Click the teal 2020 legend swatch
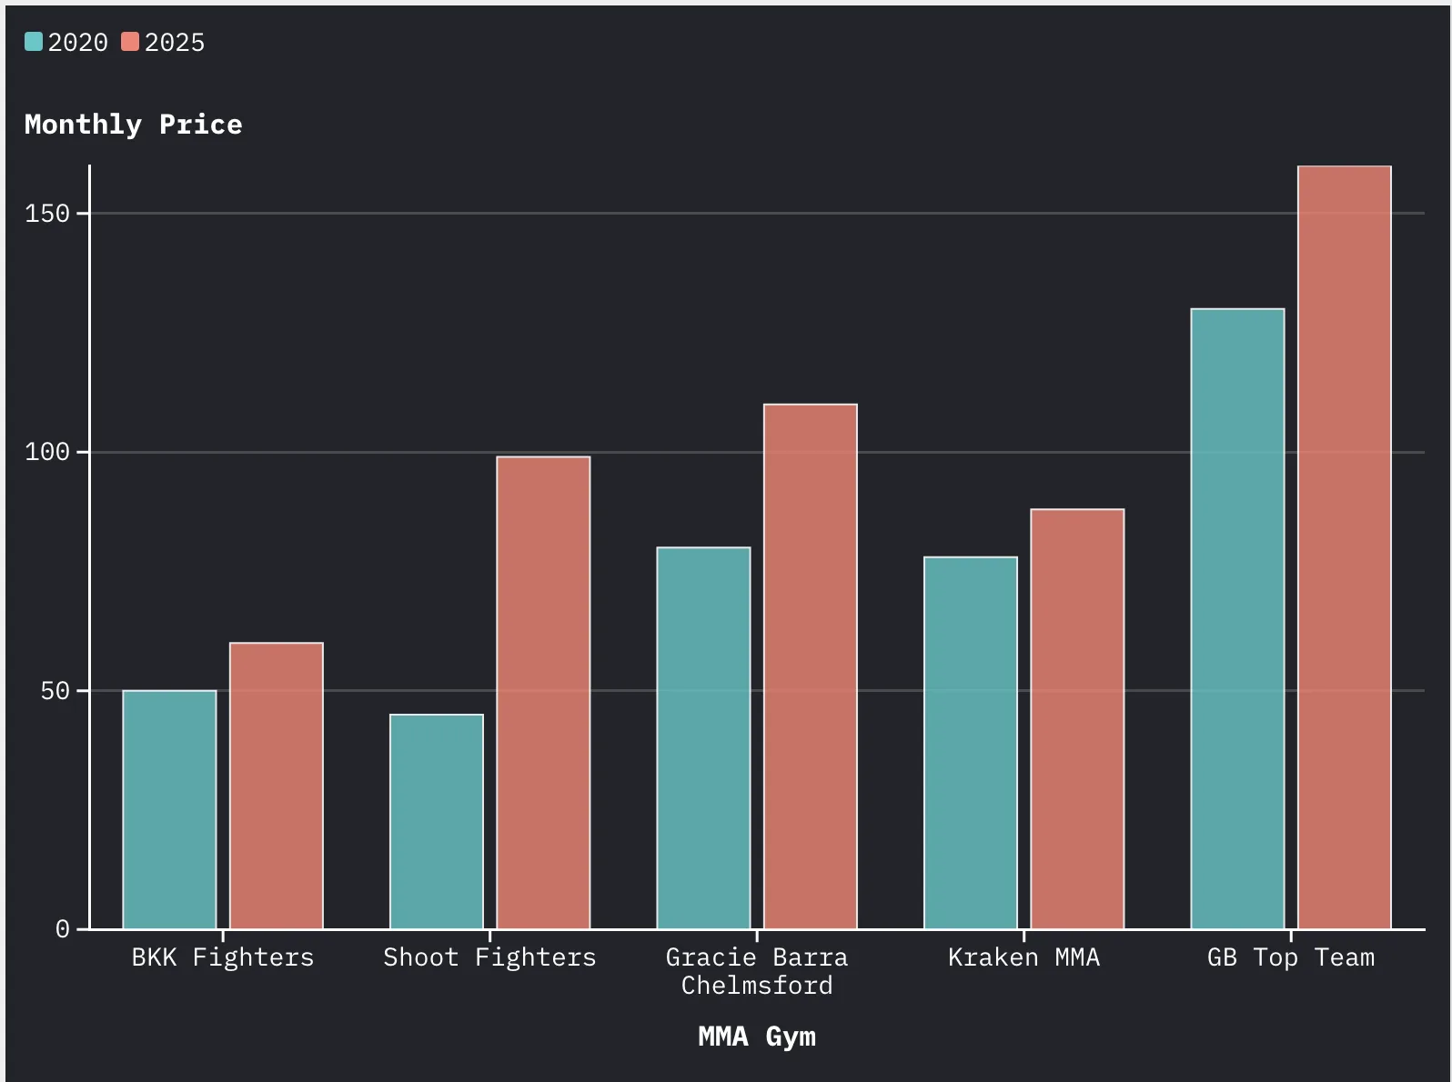Screen dimensions: 1452x1082 click(x=34, y=42)
